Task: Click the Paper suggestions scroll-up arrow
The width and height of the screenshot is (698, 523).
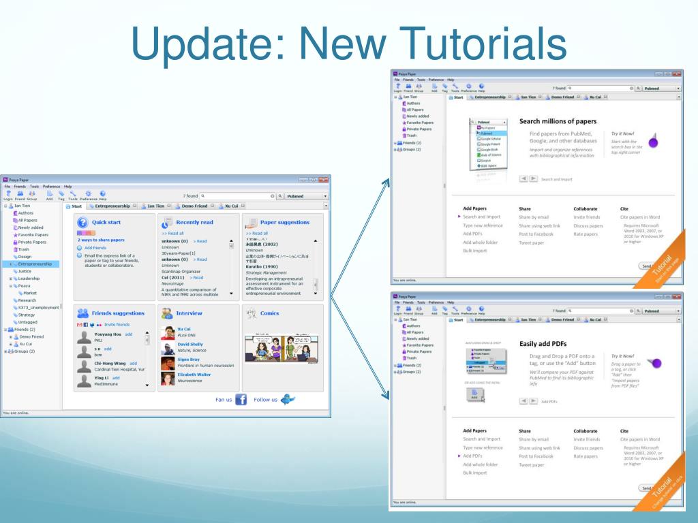Action: click(316, 240)
